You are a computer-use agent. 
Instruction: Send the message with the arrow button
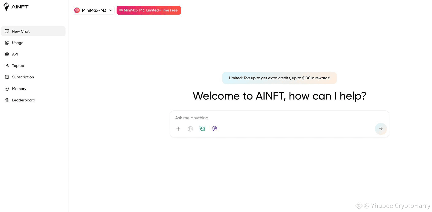pyautogui.click(x=381, y=129)
